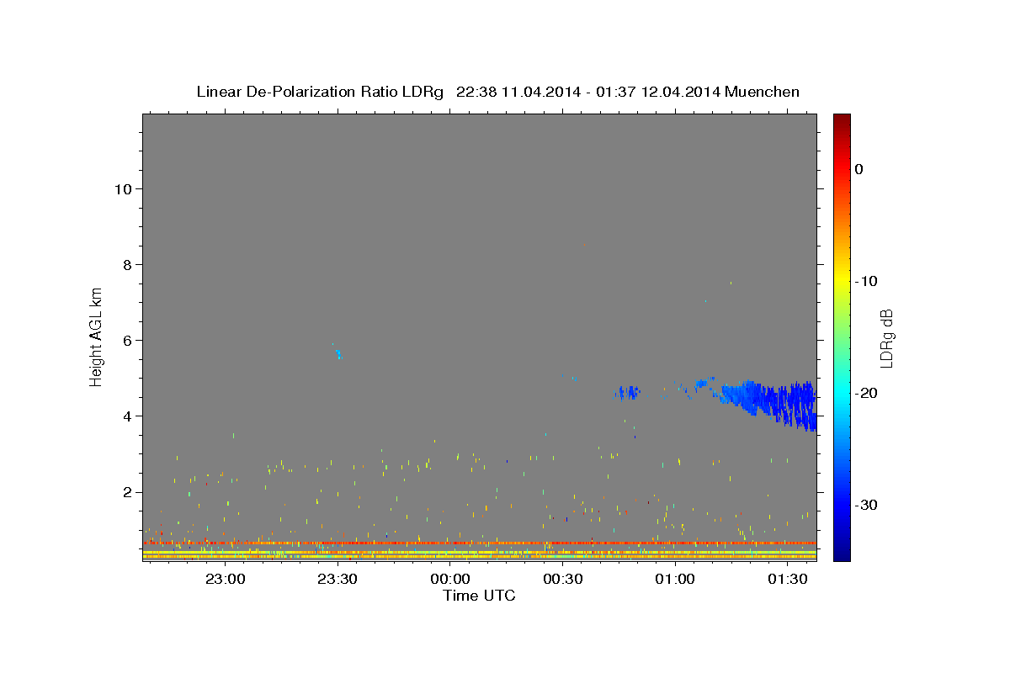Click the 01:00 time tick label

[675, 579]
